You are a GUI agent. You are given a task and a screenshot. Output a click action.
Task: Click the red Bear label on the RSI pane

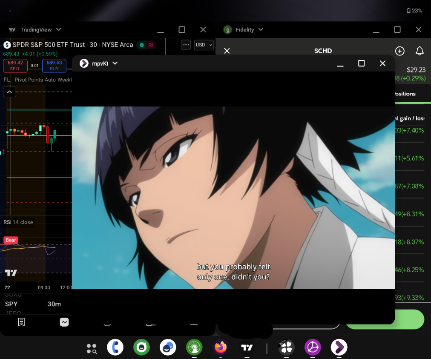(x=11, y=240)
